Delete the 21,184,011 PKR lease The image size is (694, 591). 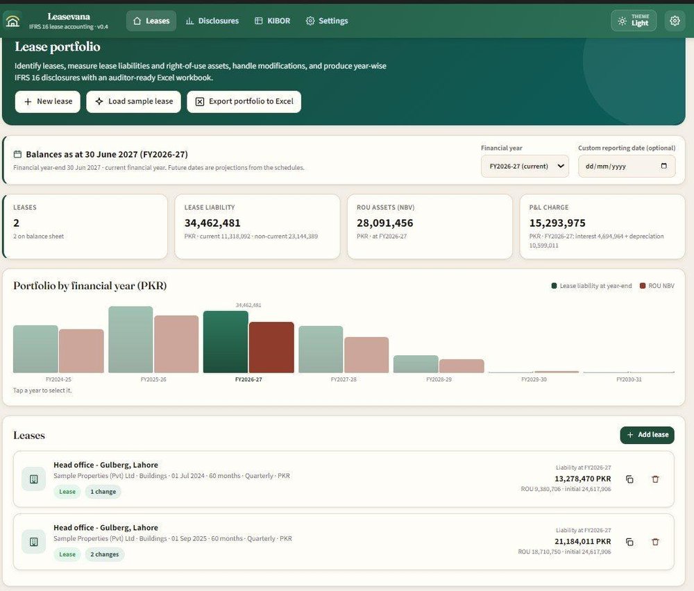tap(656, 542)
